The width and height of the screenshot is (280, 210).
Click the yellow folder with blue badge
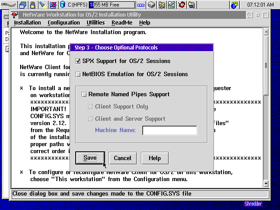192,5
